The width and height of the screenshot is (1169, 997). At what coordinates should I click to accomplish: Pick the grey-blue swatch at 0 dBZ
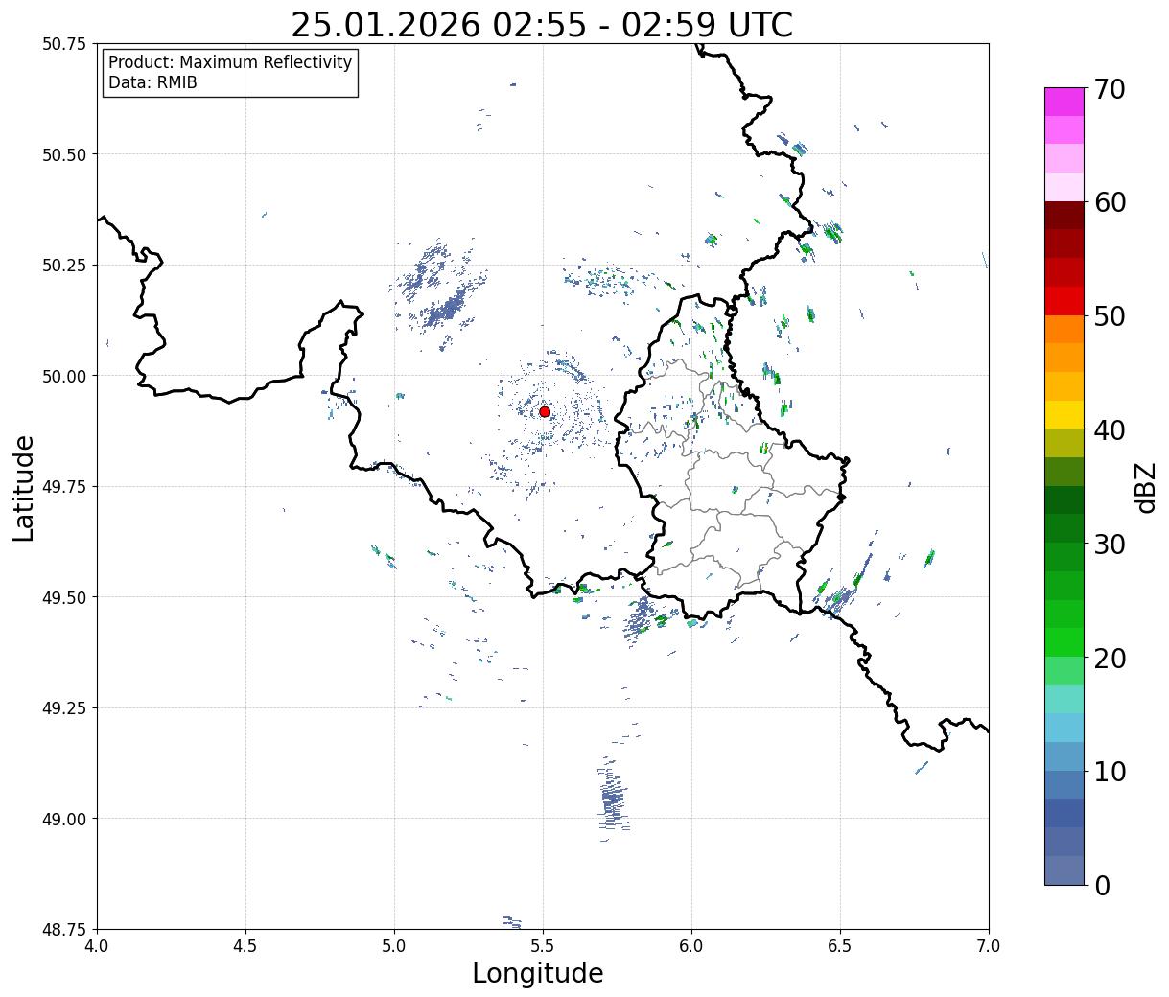point(1064,870)
